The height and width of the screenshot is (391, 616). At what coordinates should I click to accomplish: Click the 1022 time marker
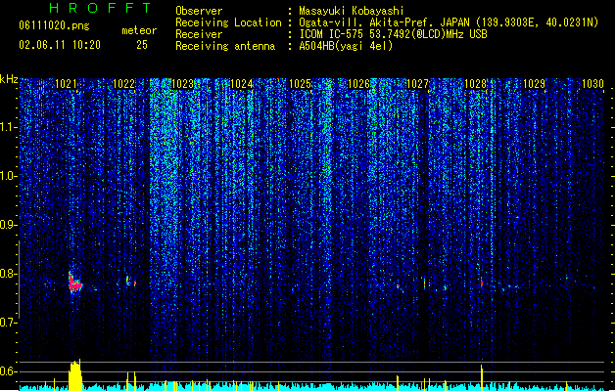(123, 84)
